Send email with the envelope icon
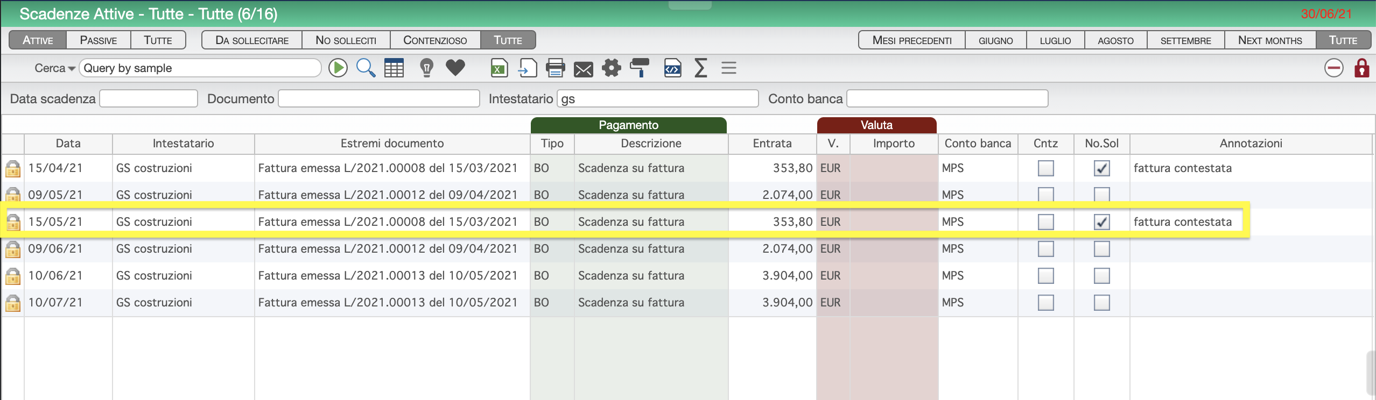1376x400 pixels. (x=583, y=69)
